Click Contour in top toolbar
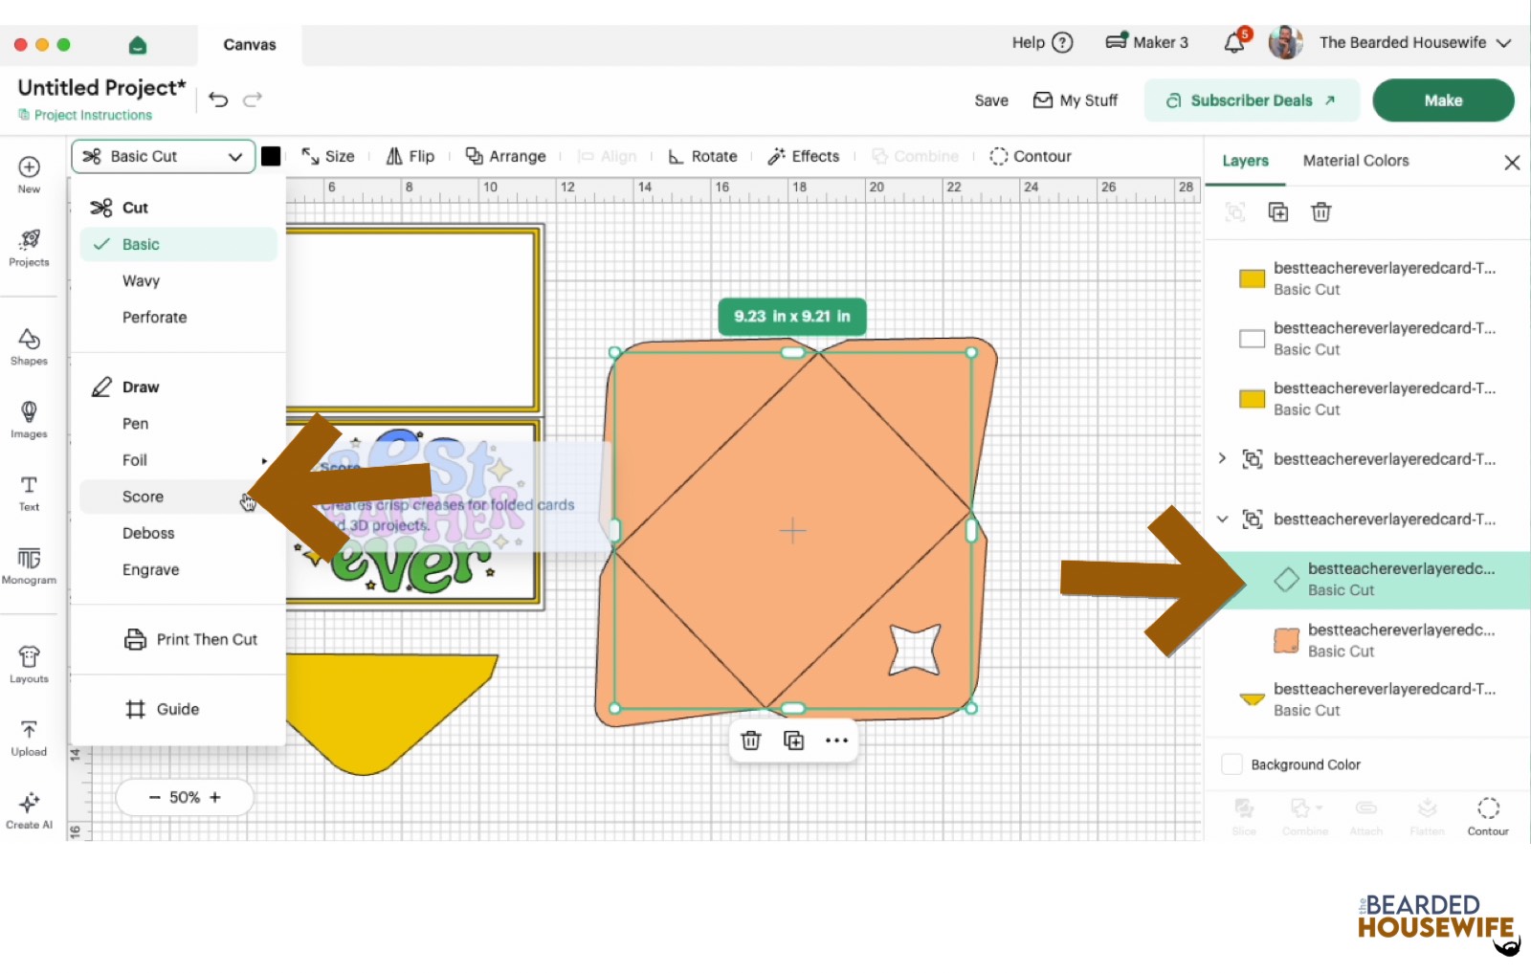Screen dimensions: 1531x973 tap(1031, 157)
